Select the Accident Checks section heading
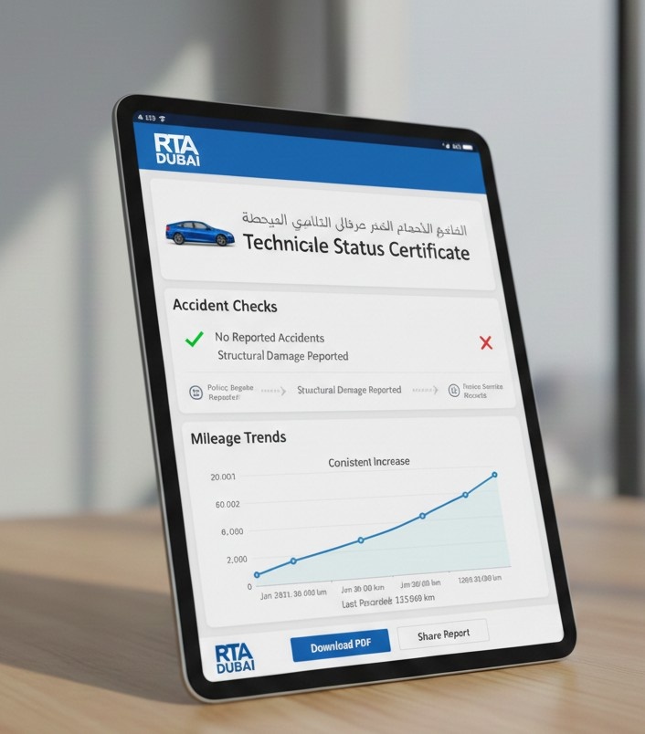This screenshot has width=645, height=734. click(x=225, y=307)
